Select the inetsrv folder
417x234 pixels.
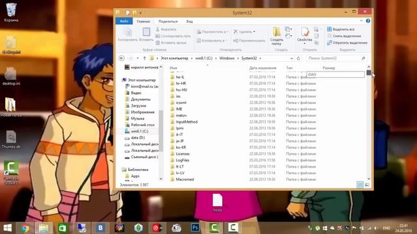coord(181,116)
